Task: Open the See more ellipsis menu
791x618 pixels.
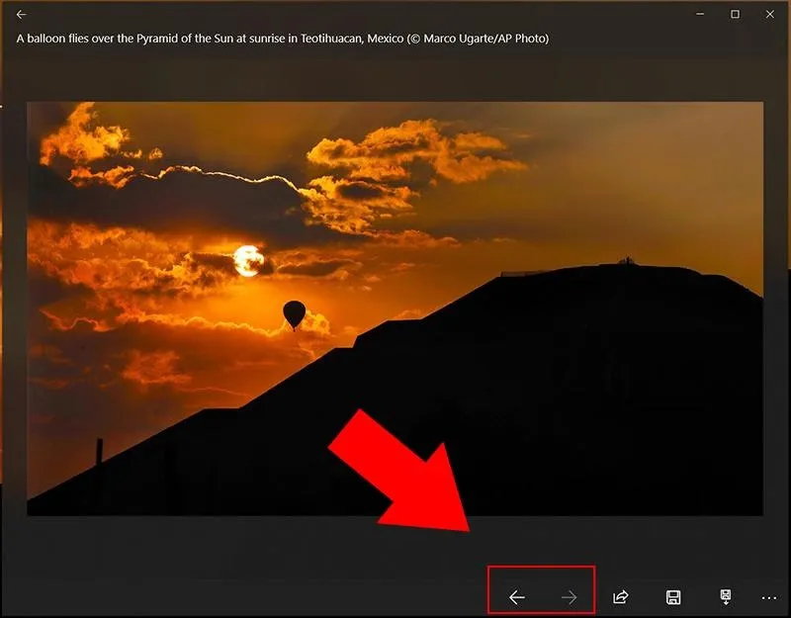Action: pos(766,597)
